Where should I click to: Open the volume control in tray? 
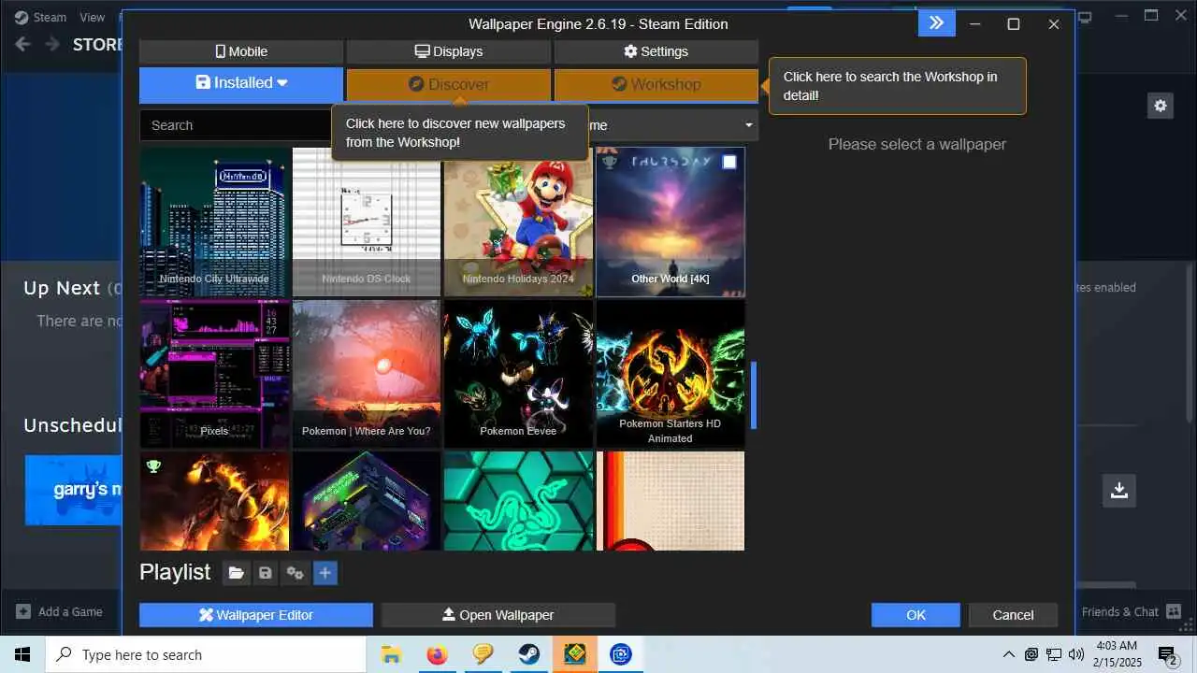tap(1075, 654)
